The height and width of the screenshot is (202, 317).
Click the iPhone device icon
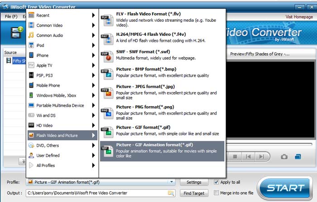coord(31,55)
